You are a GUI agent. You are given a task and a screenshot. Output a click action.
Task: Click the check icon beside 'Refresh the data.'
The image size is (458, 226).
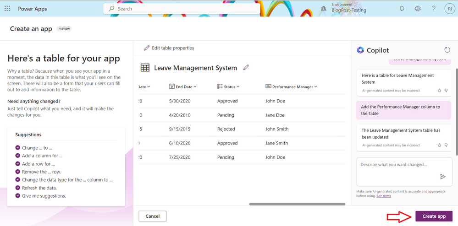coord(18,188)
